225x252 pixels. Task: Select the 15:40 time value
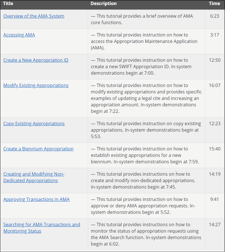(x=214, y=149)
